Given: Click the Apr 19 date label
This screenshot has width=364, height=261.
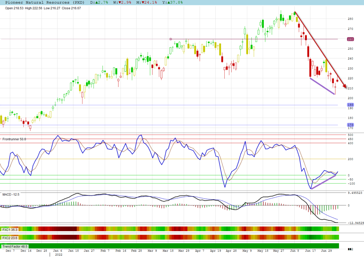Looking at the screenshot, I should [215, 251].
